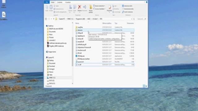Click the Modifica ribbon button

click(116, 9)
